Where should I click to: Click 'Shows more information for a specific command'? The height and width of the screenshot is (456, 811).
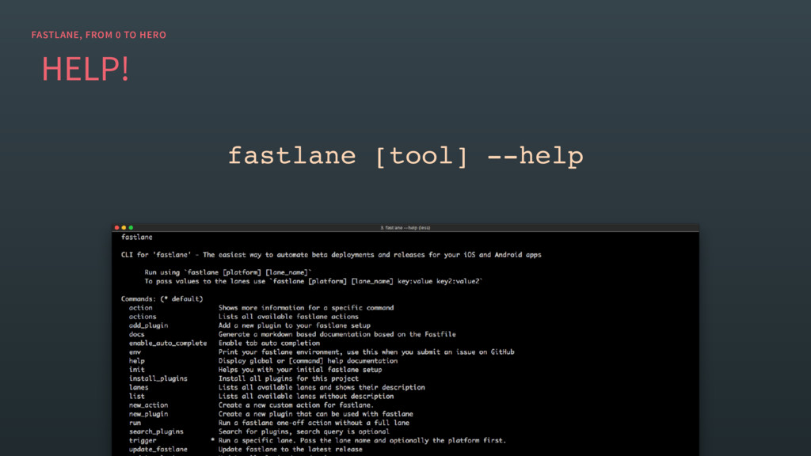[307, 308]
